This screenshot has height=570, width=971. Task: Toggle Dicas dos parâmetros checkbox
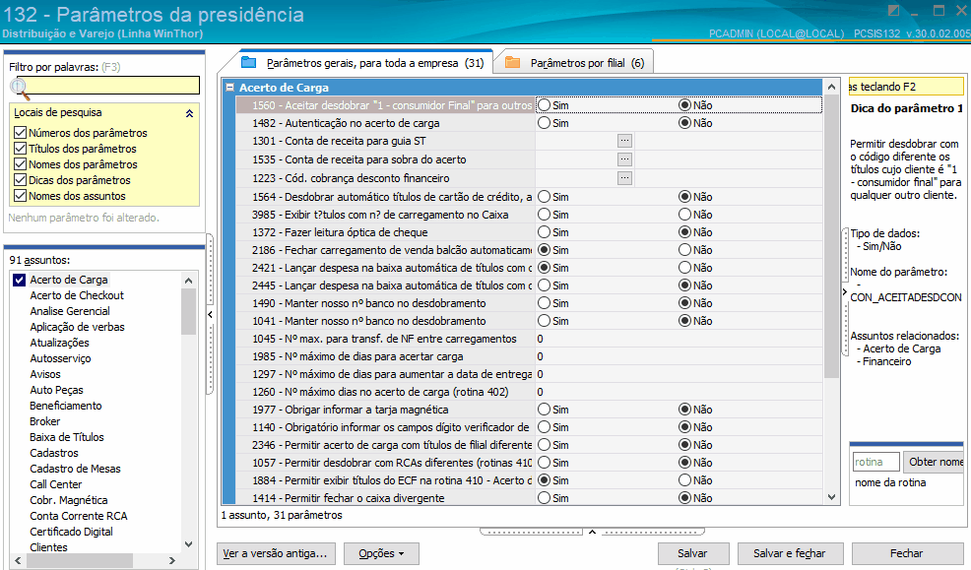click(20, 180)
